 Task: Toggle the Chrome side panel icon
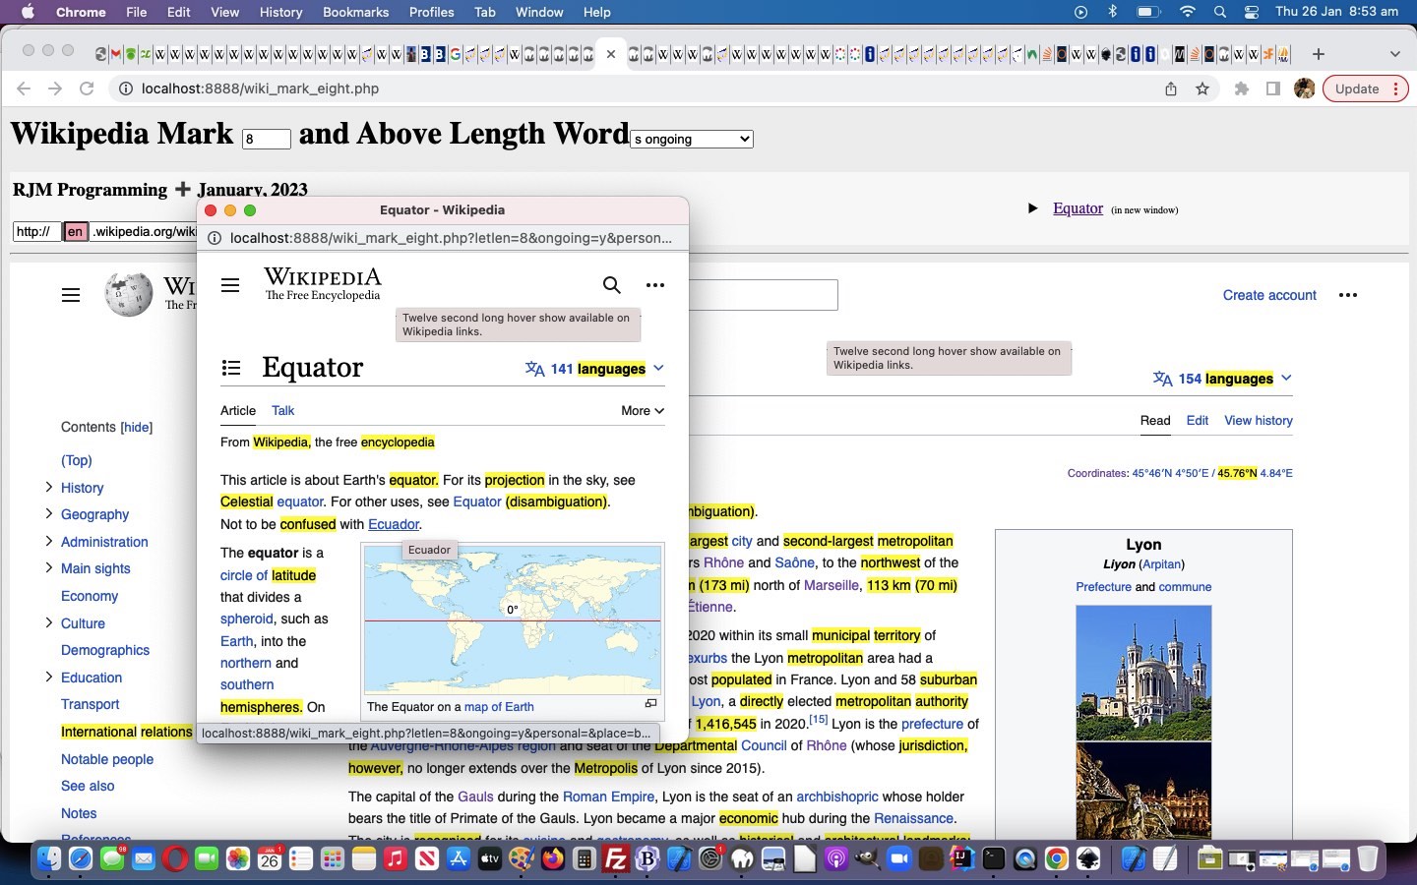pyautogui.click(x=1273, y=88)
